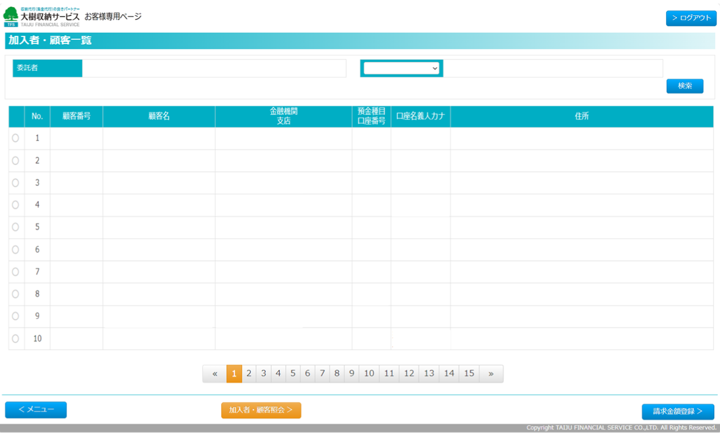The height and width of the screenshot is (436, 720).
Task: Proceed with 請求金額登録 button
Action: click(678, 411)
